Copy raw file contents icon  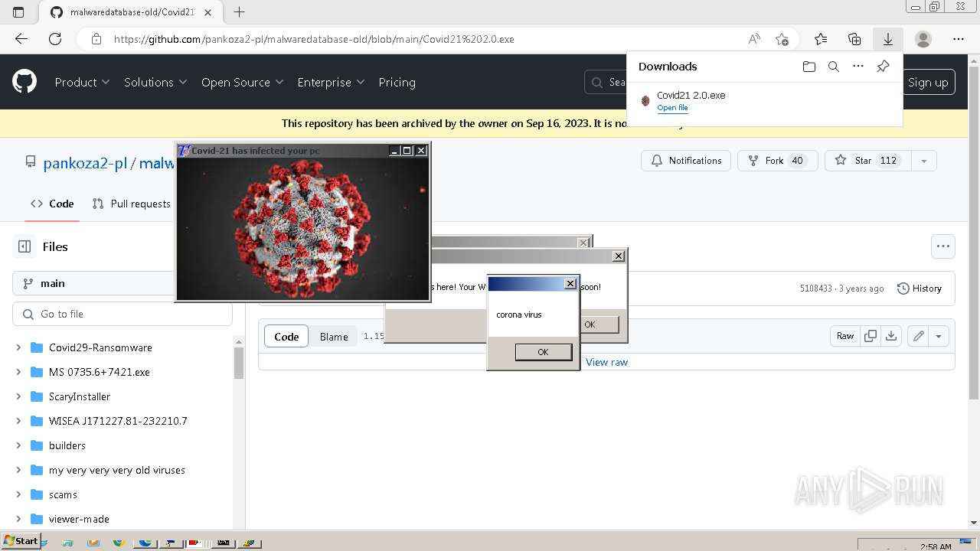click(871, 336)
